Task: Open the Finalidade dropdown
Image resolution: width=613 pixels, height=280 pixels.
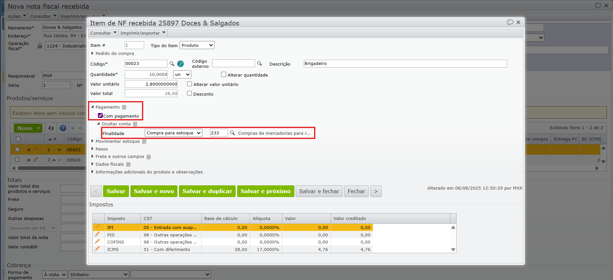Action: pos(174,133)
